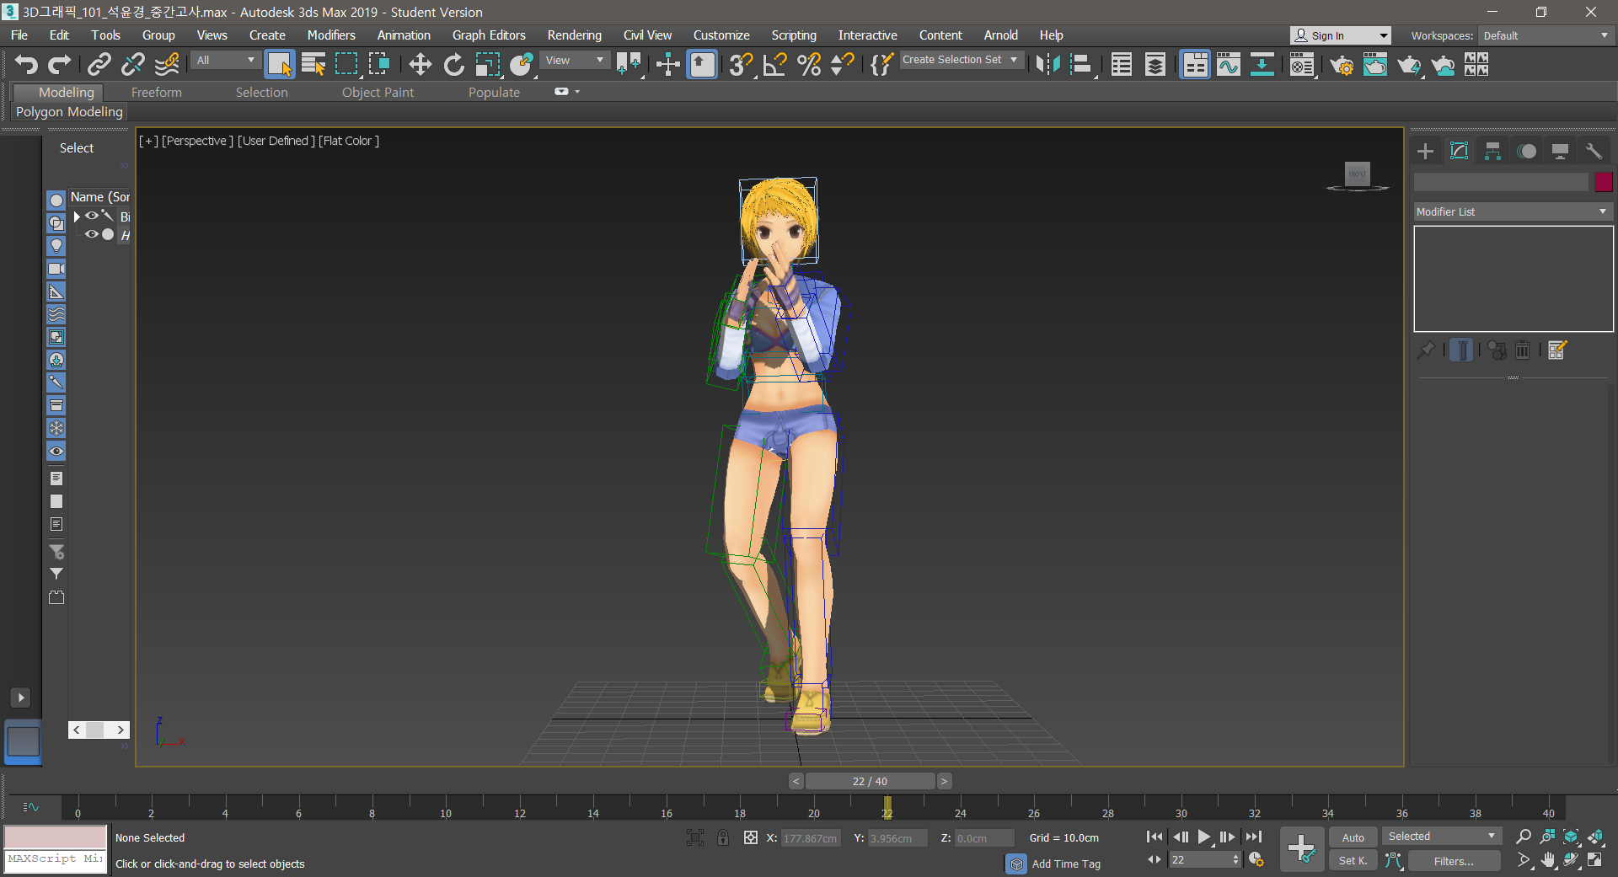This screenshot has width=1618, height=877.
Task: Toggle display lights filter in explorer
Action: 56,245
